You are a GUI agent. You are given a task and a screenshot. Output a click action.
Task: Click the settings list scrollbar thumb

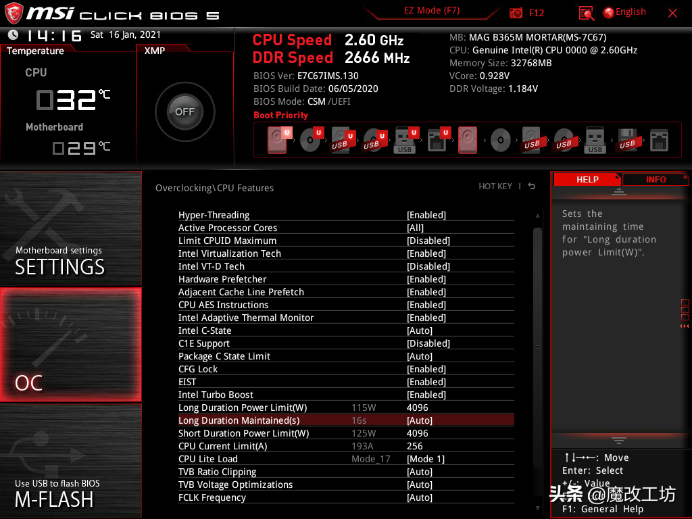pyautogui.click(x=537, y=348)
